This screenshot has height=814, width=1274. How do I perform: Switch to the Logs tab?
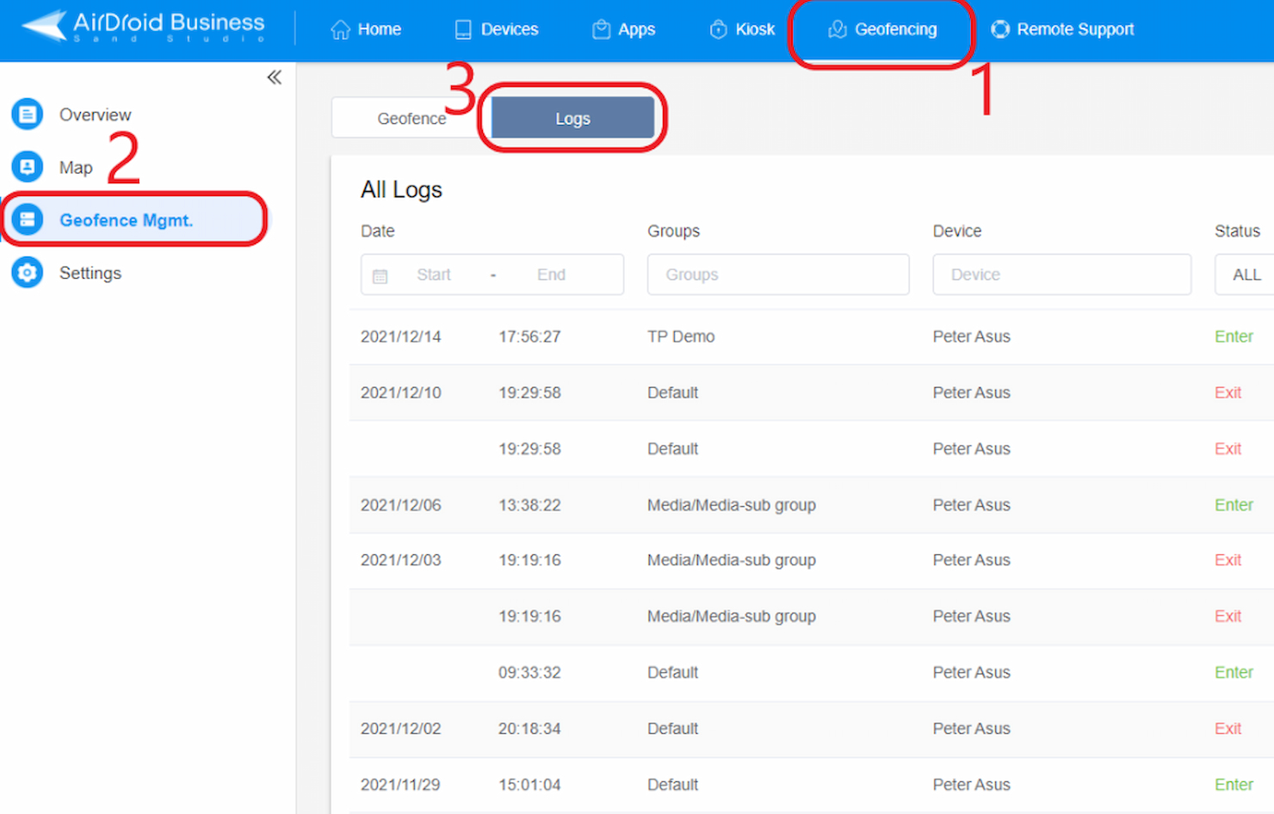[x=572, y=118]
